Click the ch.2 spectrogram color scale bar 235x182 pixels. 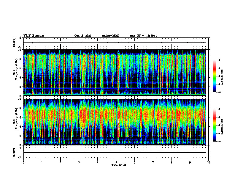[x=215, y=125]
